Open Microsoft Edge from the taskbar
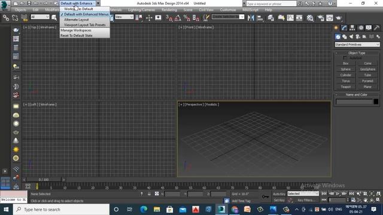The height and width of the screenshot is (215, 383). tap(144, 210)
